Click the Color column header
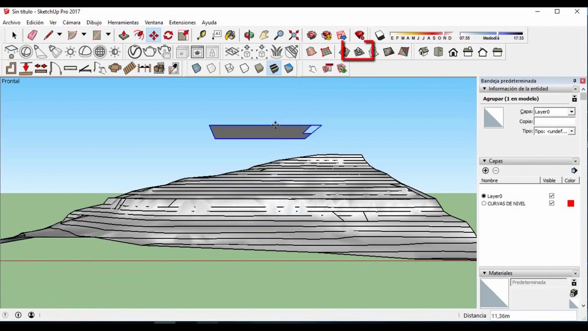This screenshot has width=588, height=331. [570, 181]
